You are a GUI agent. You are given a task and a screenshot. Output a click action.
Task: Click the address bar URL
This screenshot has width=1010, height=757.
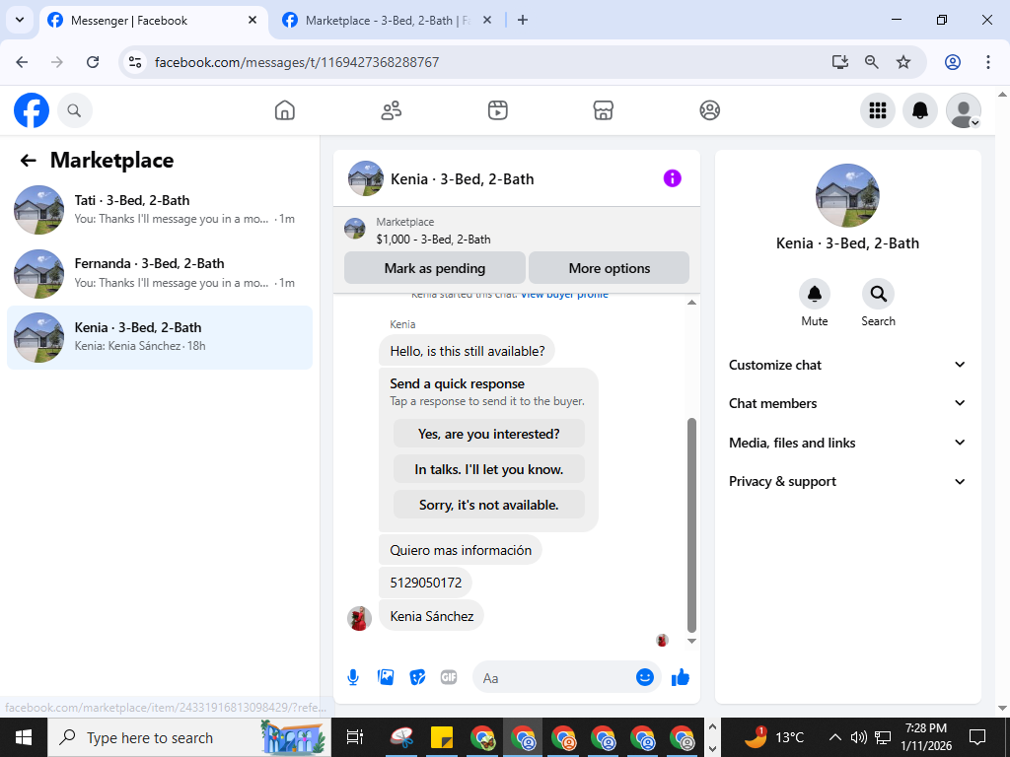[x=297, y=62]
